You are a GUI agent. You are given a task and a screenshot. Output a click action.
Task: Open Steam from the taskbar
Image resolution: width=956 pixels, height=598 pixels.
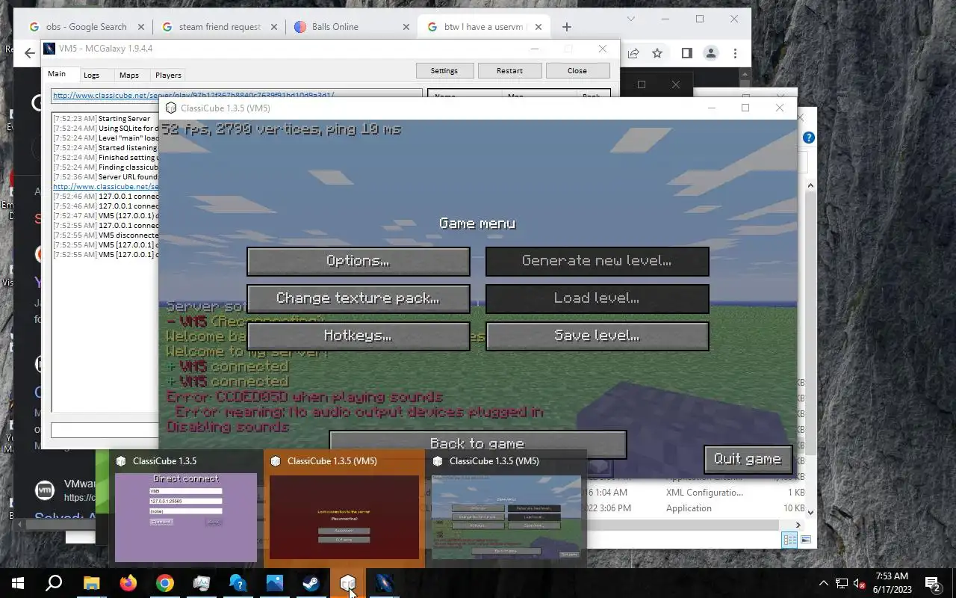click(x=311, y=583)
